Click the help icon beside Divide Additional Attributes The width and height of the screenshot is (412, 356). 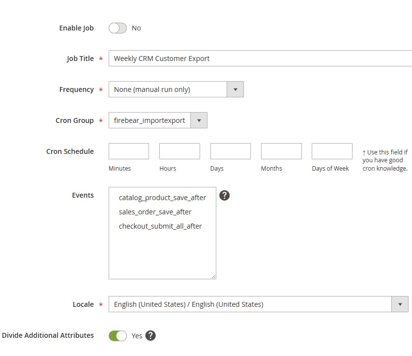(x=150, y=335)
